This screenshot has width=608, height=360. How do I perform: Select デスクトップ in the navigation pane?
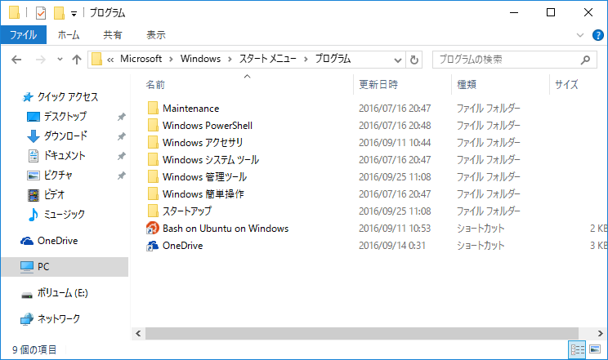coord(65,116)
